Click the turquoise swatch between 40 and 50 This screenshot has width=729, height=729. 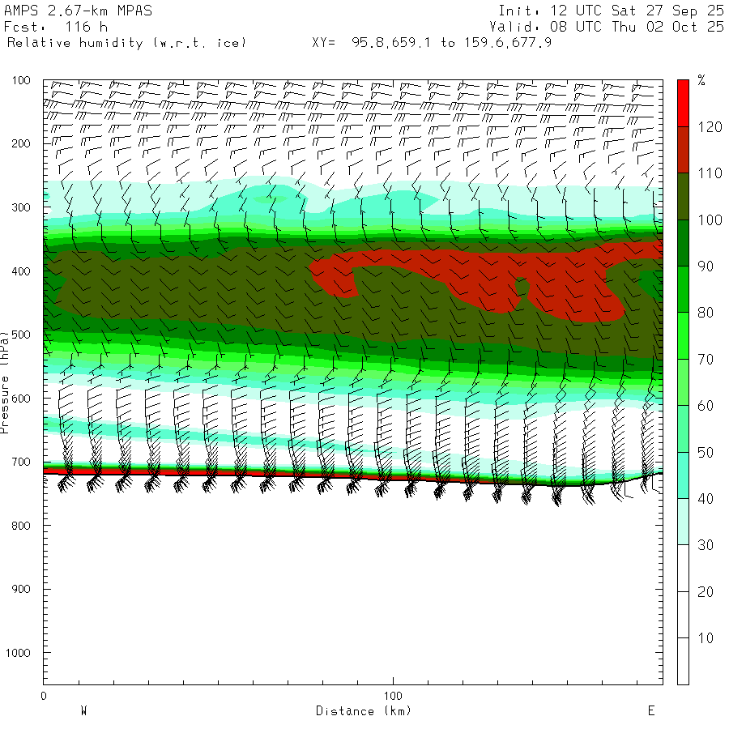pyautogui.click(x=683, y=475)
